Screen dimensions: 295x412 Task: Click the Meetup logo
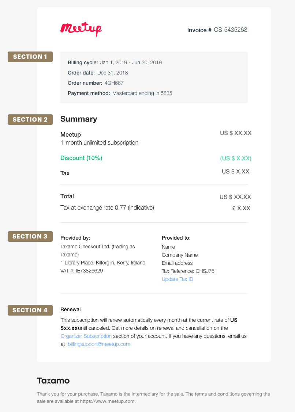[x=81, y=29]
